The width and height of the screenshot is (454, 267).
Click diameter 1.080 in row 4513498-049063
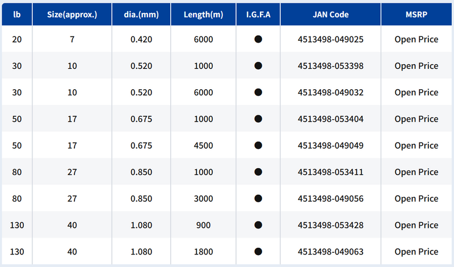point(141,252)
